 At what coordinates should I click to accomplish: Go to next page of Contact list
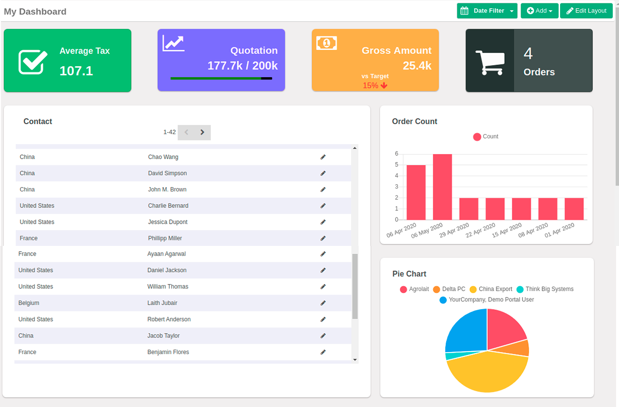click(203, 132)
